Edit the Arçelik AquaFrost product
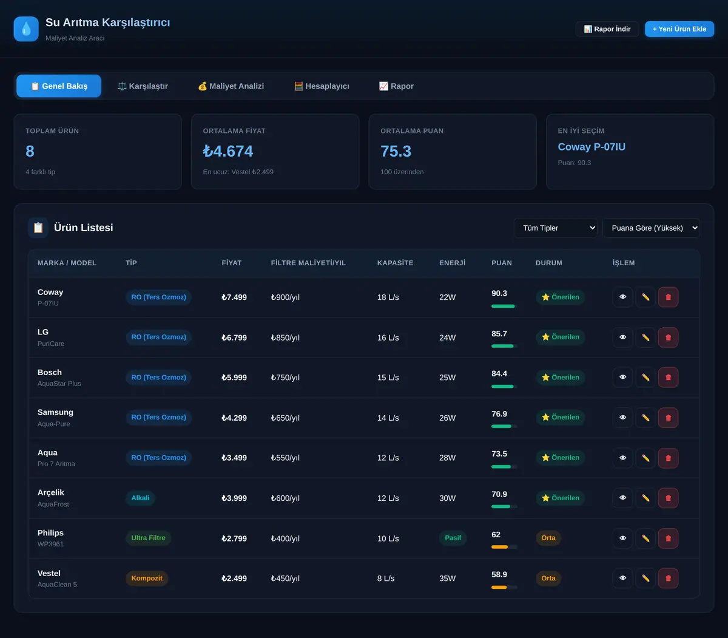This screenshot has width=728, height=638. click(645, 498)
